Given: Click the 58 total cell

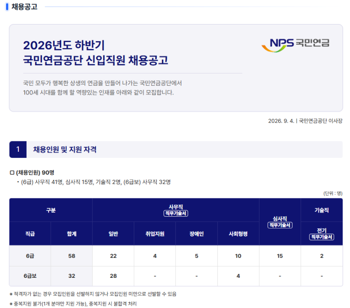Looking at the screenshot, I should 72,256.
